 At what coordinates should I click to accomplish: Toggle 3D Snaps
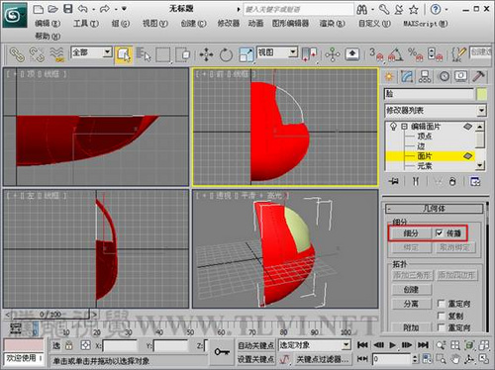coord(376,54)
